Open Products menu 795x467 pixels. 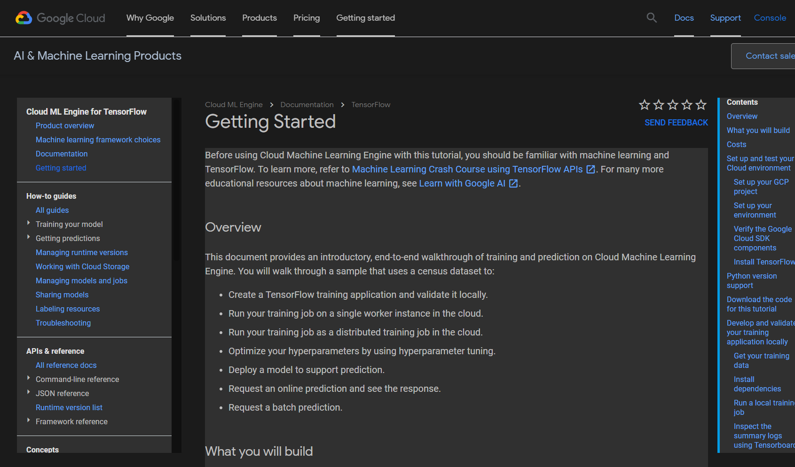(x=260, y=18)
